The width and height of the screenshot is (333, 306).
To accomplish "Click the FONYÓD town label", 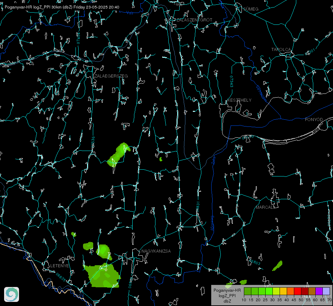I will pyautogui.click(x=314, y=120).
